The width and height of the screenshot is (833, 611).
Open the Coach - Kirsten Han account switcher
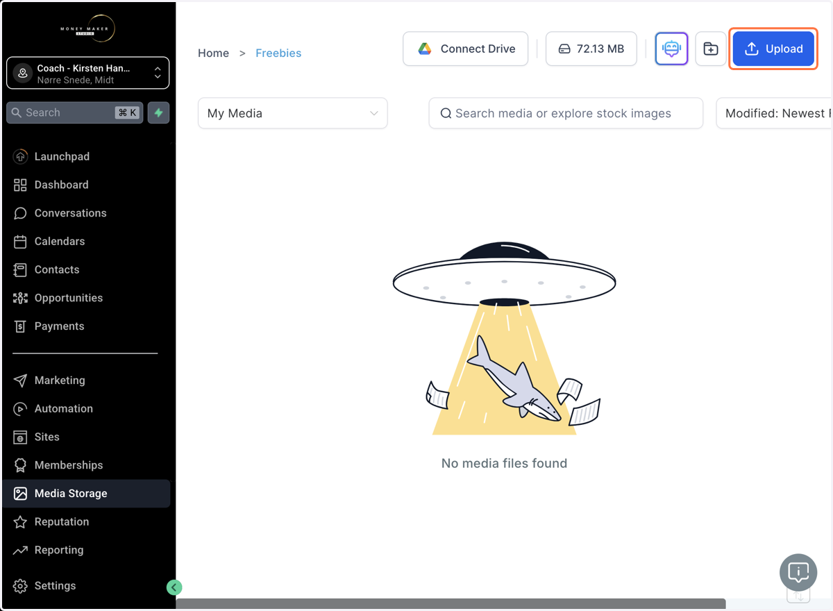88,73
